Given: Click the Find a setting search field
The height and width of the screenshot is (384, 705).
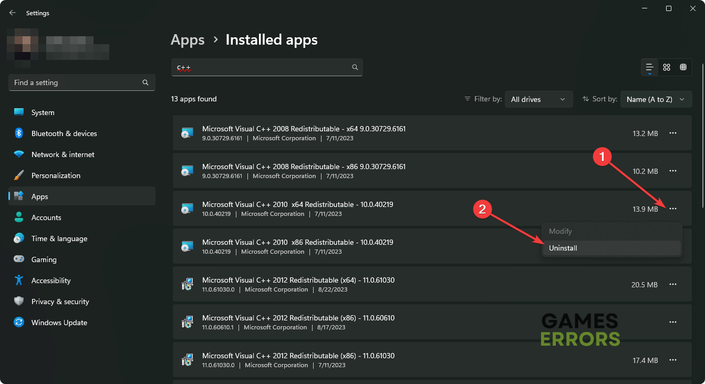Looking at the screenshot, I should [76, 82].
